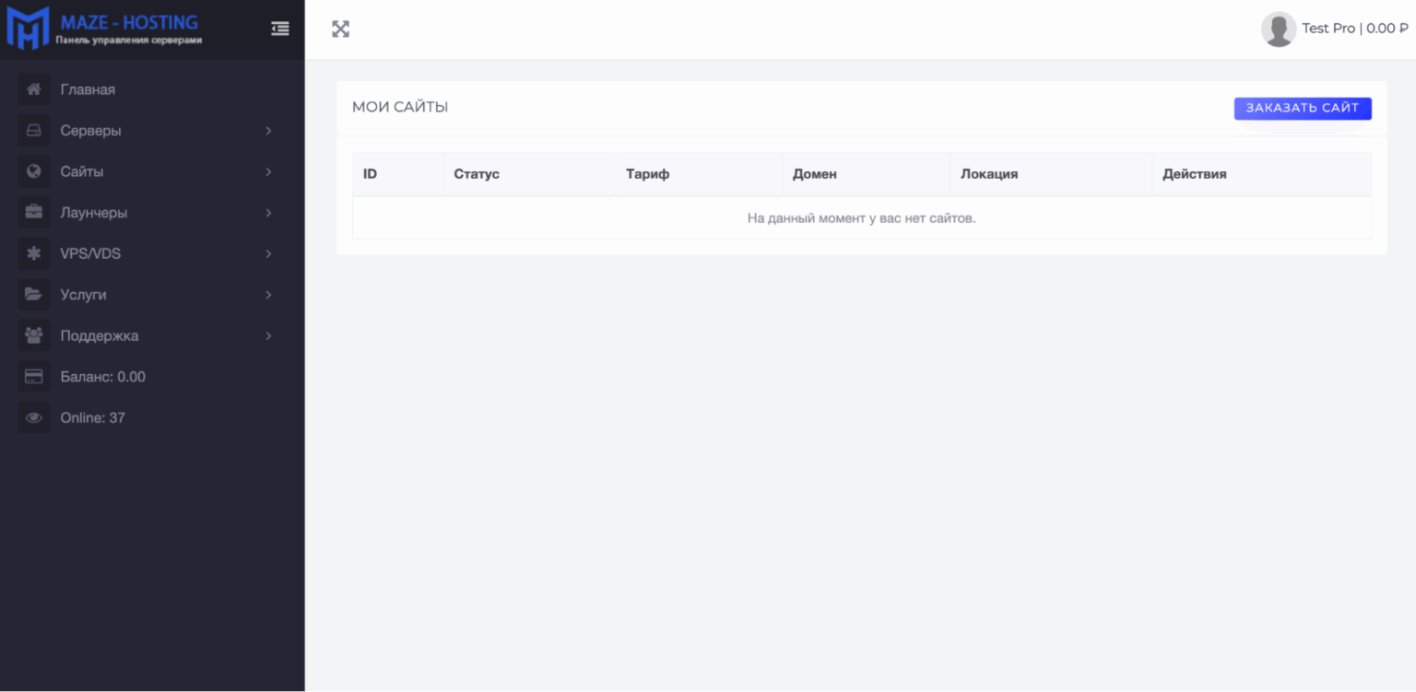The height and width of the screenshot is (692, 1416).
Task: Click the Домен column header
Action: [x=815, y=173]
